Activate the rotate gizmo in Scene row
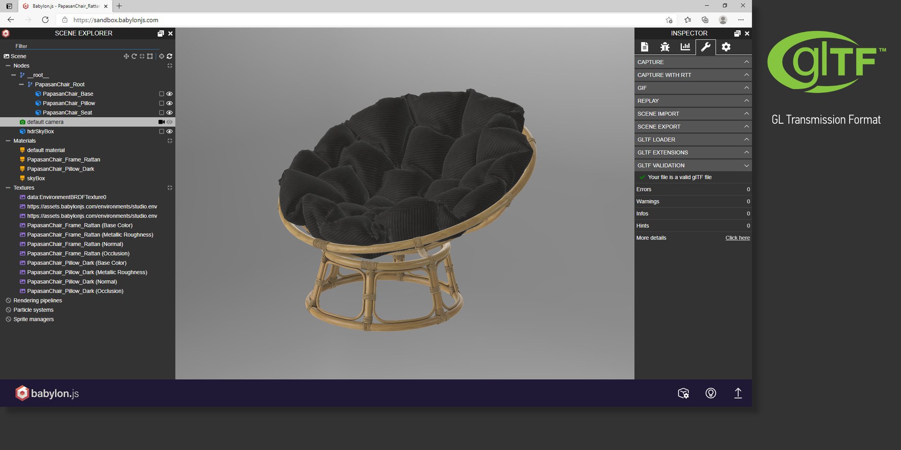 click(x=134, y=56)
